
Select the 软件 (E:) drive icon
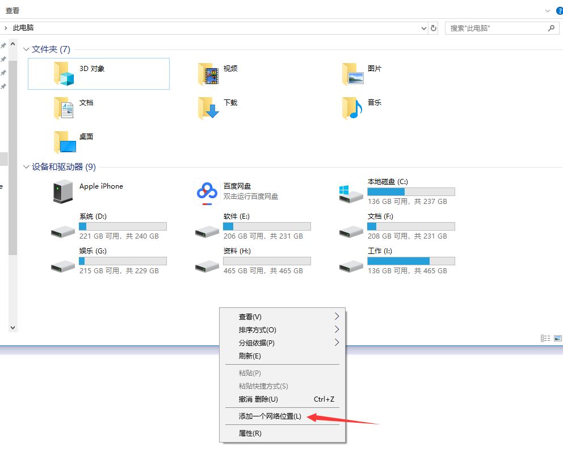207,232
